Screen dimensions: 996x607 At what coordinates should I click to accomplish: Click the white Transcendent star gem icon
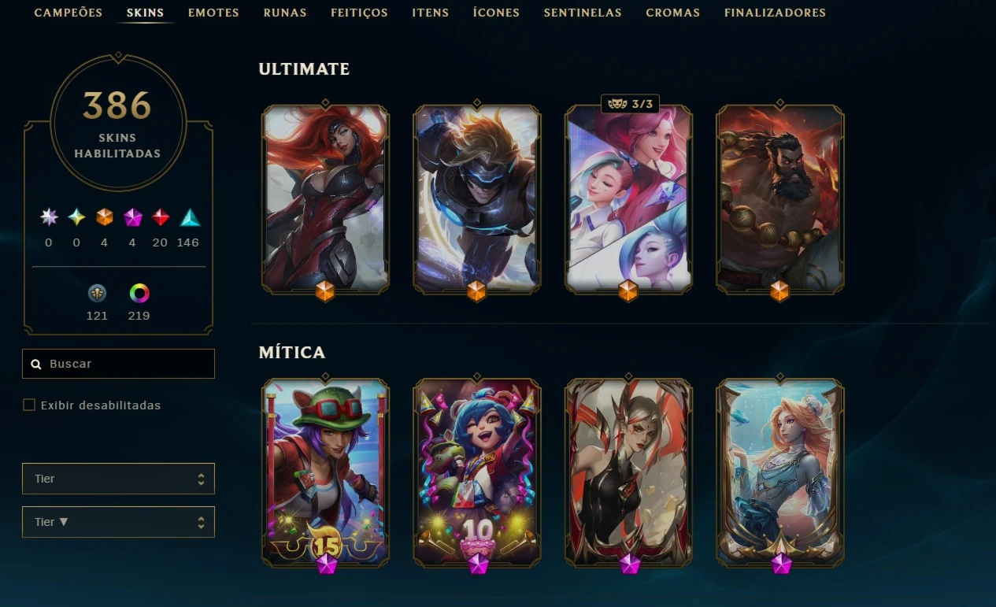pyautogui.click(x=49, y=217)
